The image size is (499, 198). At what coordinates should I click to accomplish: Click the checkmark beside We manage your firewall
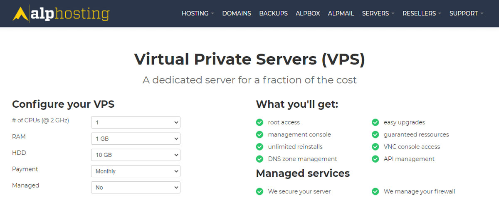point(375,191)
